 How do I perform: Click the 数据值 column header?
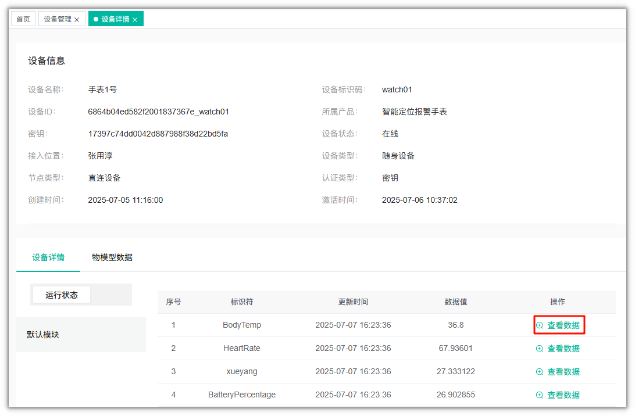click(x=455, y=302)
